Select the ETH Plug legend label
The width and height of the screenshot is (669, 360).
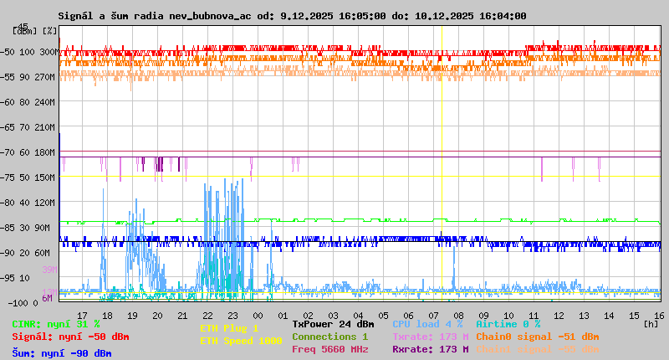[x=229, y=328]
